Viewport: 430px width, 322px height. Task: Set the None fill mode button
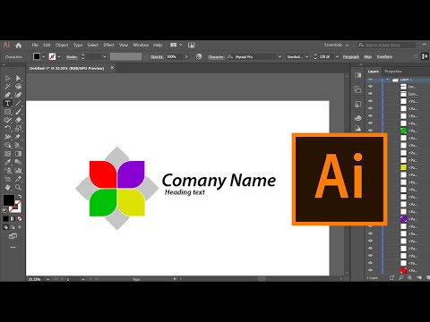click(x=20, y=218)
